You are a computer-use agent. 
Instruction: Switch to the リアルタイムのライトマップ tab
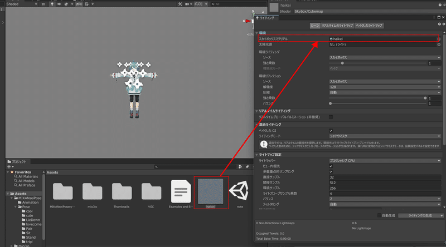[337, 26]
